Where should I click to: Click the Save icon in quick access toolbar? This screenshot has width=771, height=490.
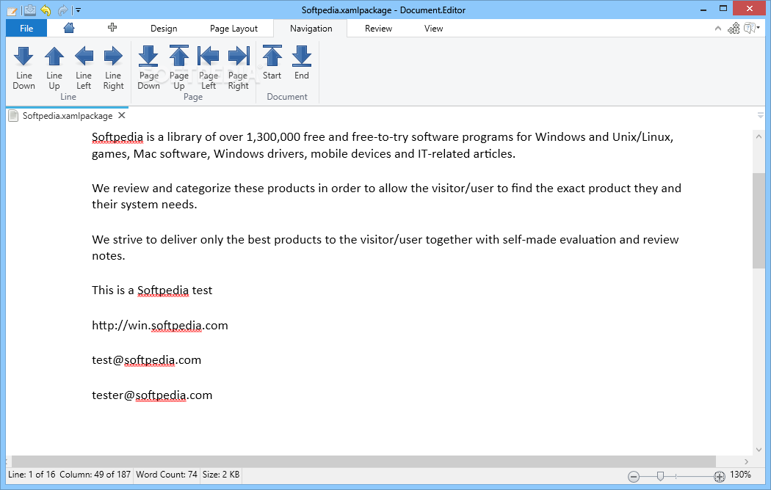[30, 10]
